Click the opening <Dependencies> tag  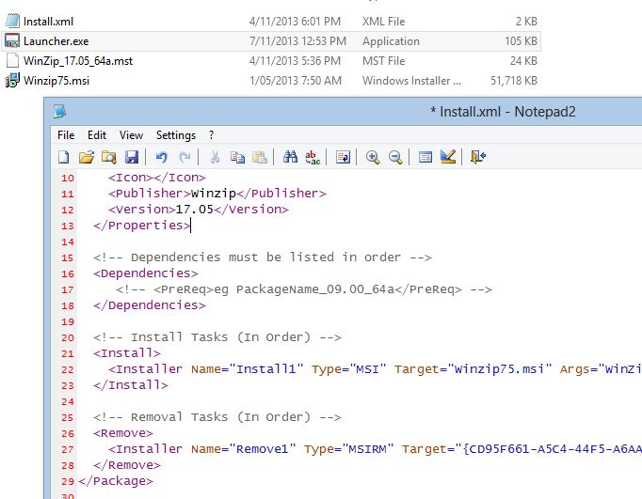point(146,273)
